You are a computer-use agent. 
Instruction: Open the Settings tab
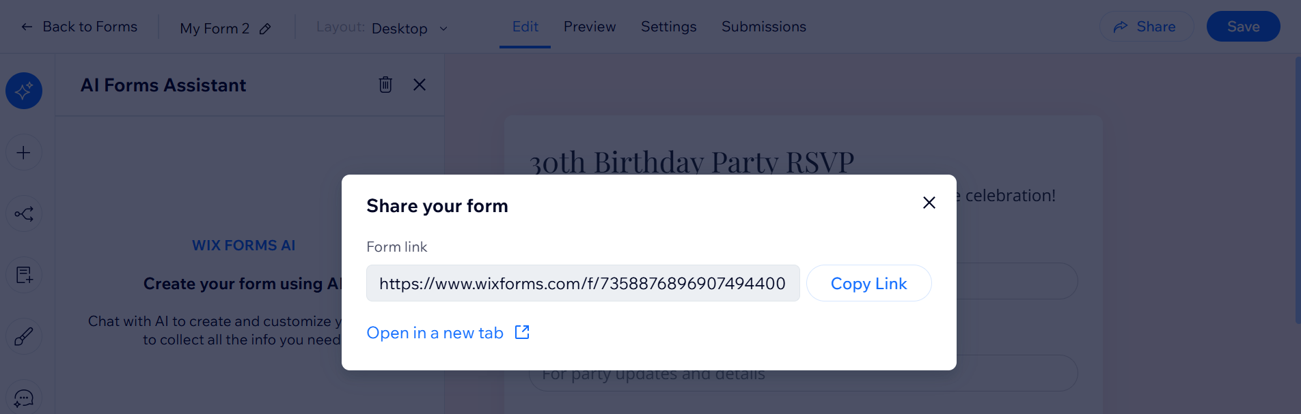coord(668,27)
